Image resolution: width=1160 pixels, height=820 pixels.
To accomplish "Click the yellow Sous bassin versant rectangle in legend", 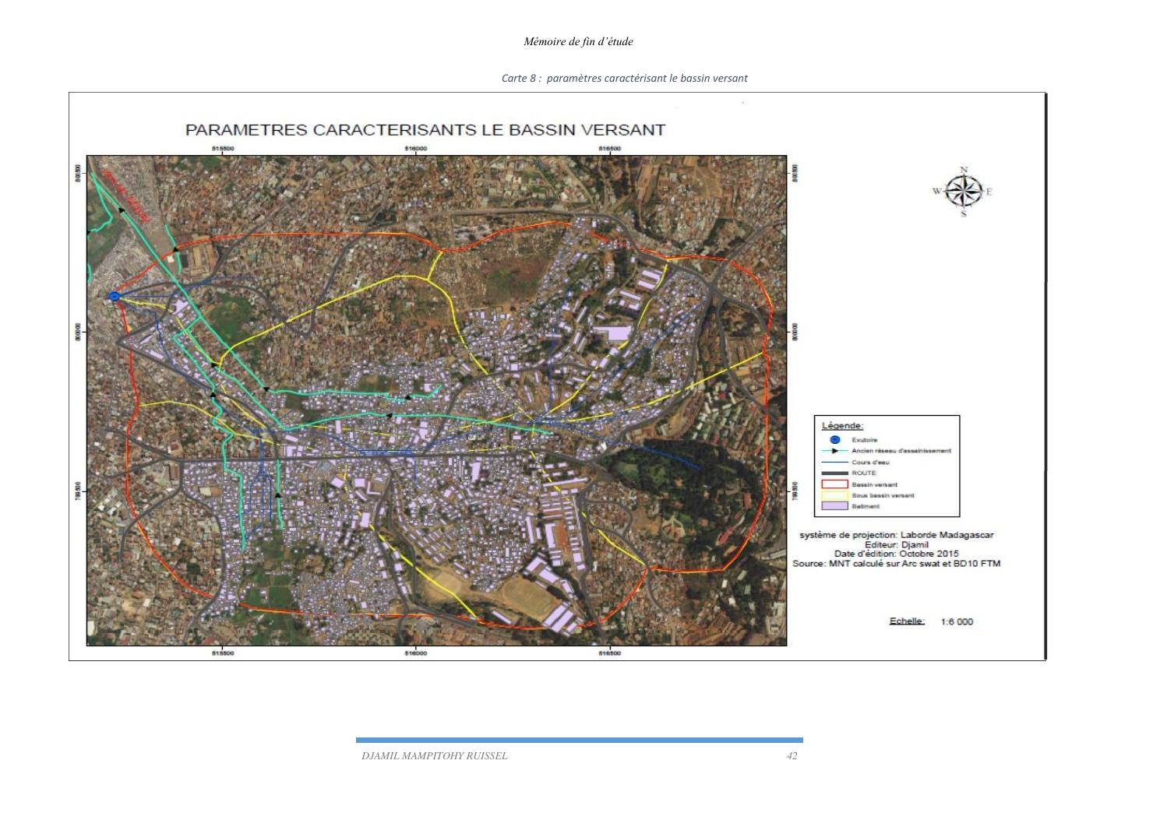I will point(835,495).
